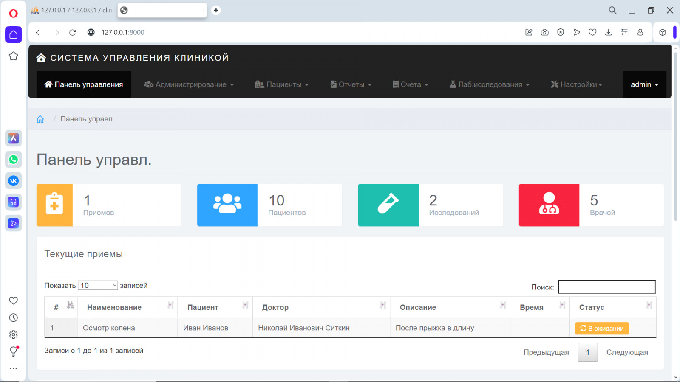Open the music player headphones icon
This screenshot has height=382, width=680.
pos(14,202)
